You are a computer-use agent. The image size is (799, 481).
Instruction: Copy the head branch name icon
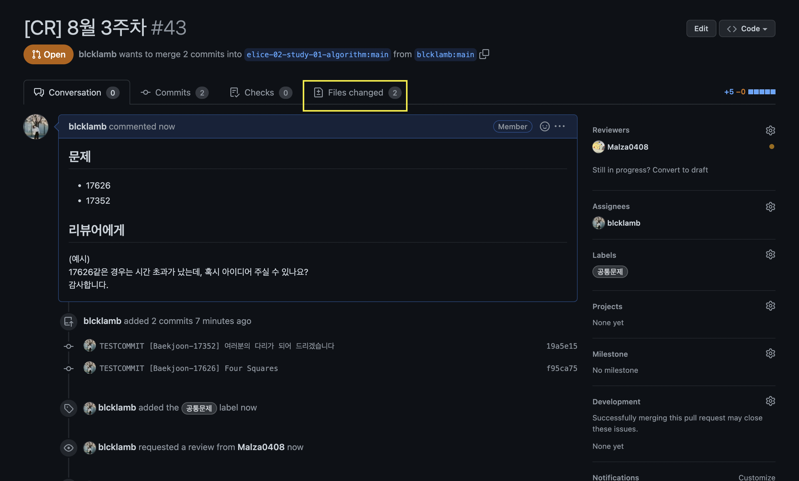484,54
